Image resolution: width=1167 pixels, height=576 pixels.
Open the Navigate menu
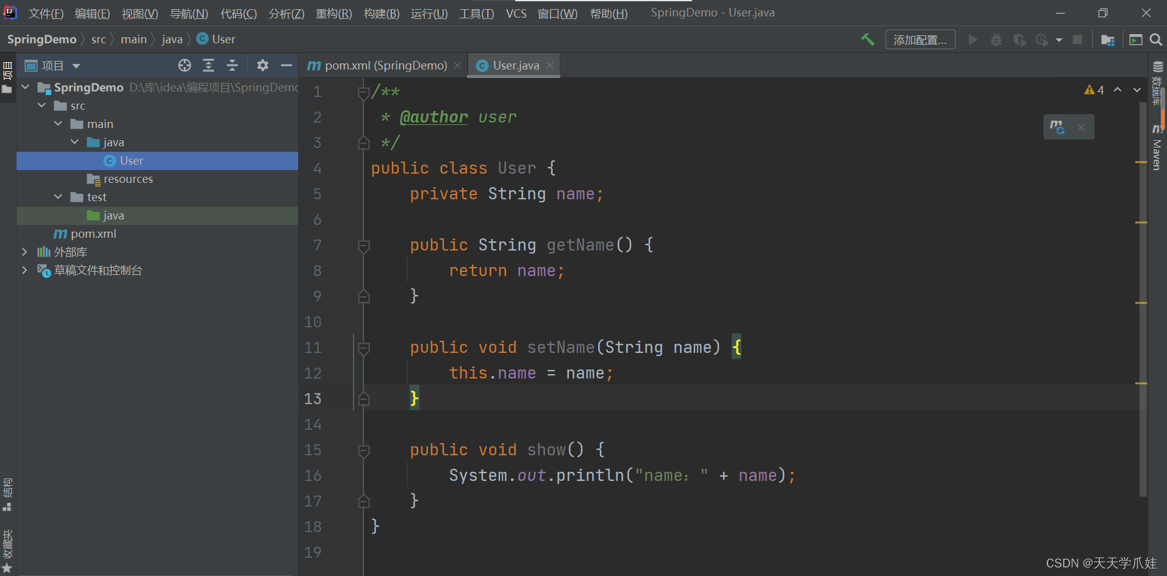click(x=189, y=13)
